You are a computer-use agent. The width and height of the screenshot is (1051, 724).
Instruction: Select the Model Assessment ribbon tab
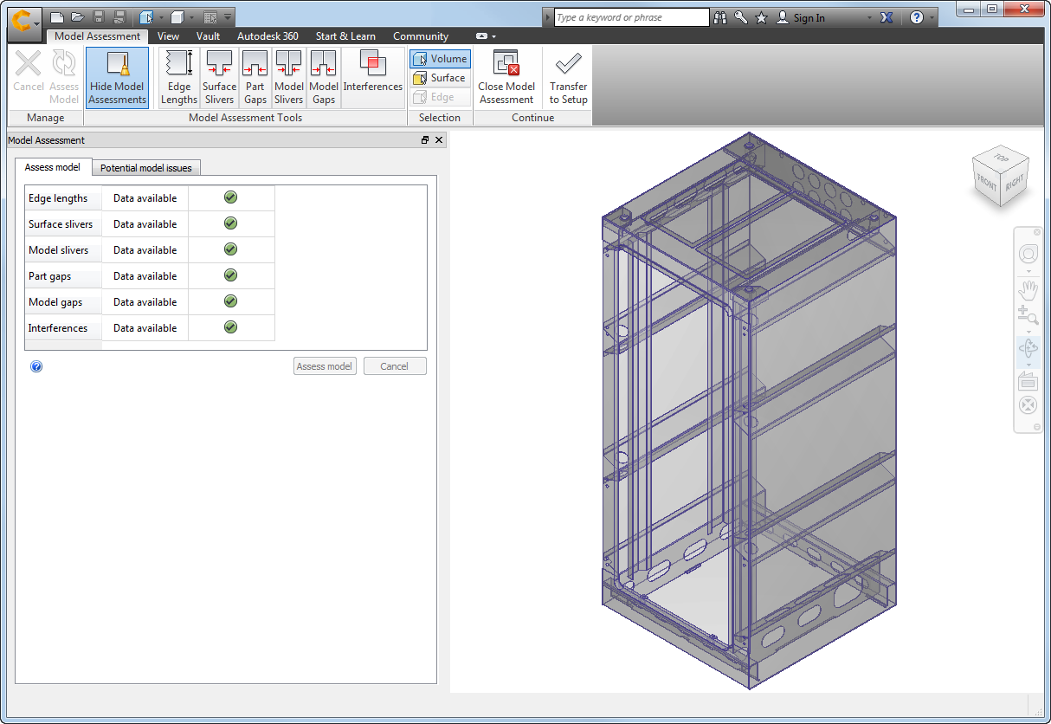[x=97, y=36]
